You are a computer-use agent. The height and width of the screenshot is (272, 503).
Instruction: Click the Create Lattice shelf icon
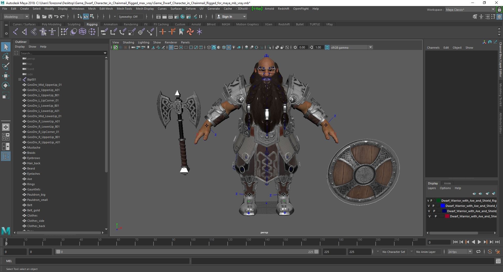click(83, 32)
